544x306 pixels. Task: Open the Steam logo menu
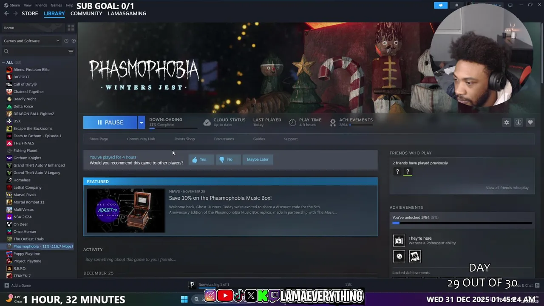12,5
